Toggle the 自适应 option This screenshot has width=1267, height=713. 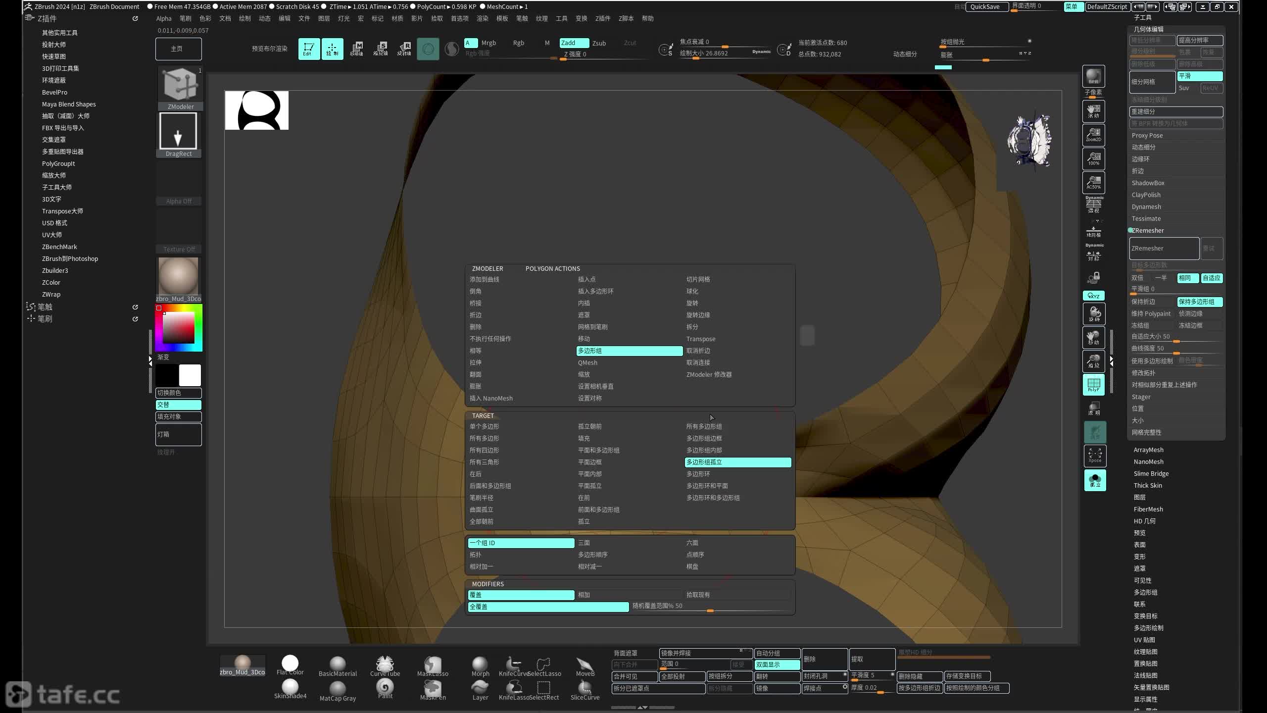click(1212, 278)
